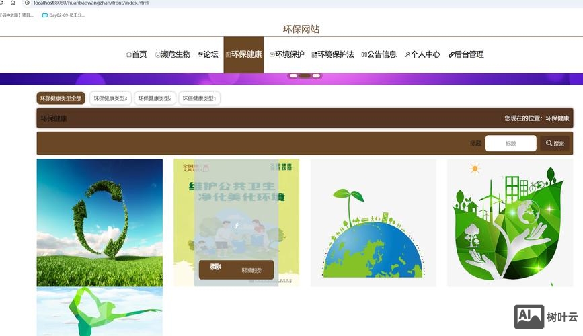583x336 pixels.
Task: Select the last carousel indicator dot
Action: pos(316,76)
